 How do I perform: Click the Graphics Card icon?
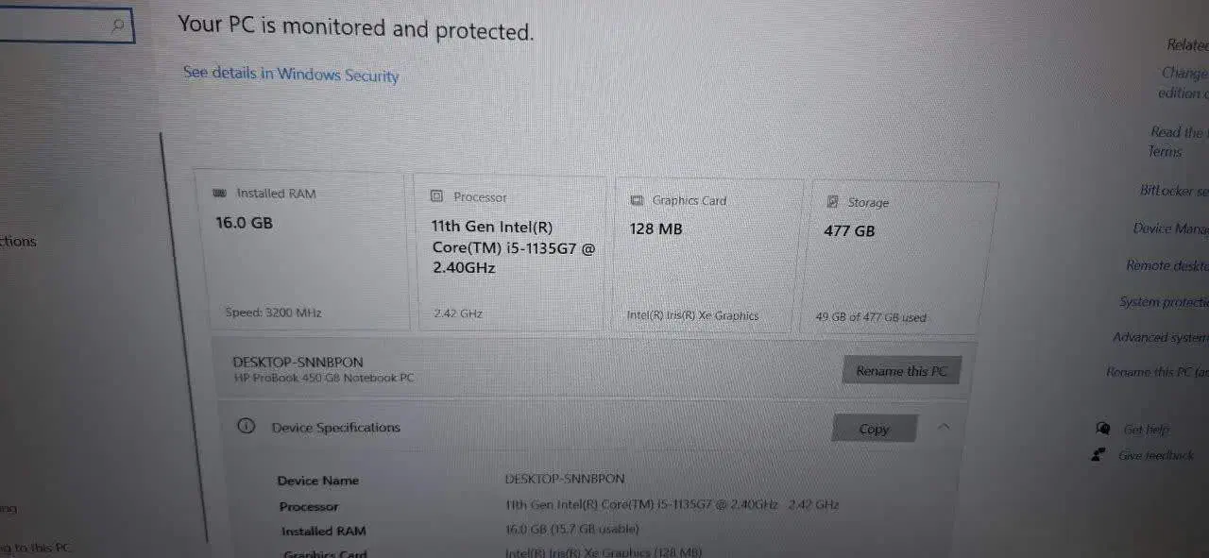636,200
